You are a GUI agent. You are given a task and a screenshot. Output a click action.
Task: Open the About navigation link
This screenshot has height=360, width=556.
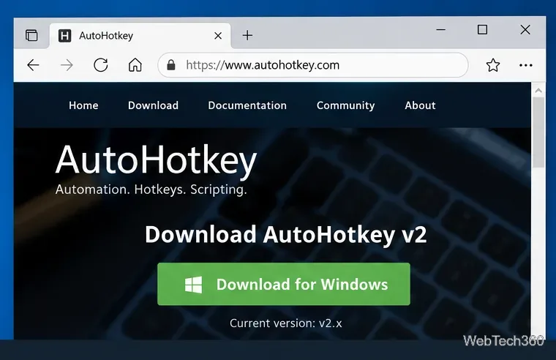[x=420, y=105]
